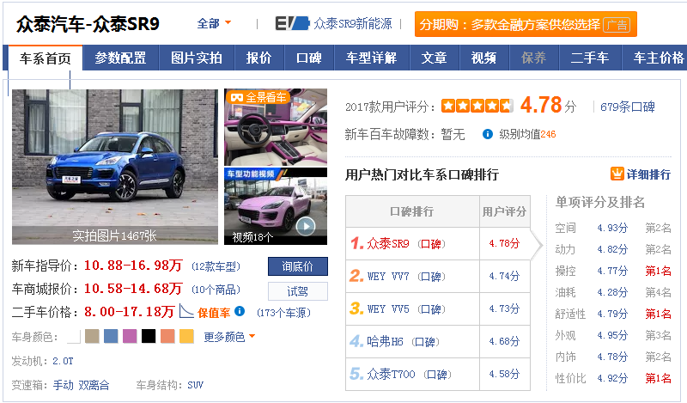Screen dimensions: 687x403
Task: Open 众泰T700 ranking entry
Action: pos(391,374)
